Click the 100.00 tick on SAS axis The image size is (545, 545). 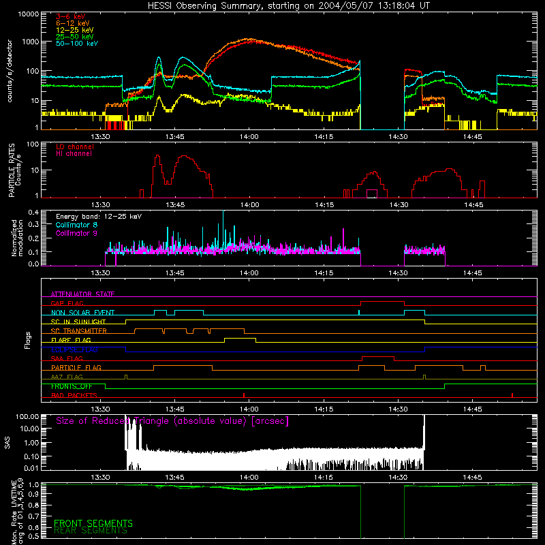point(27,416)
